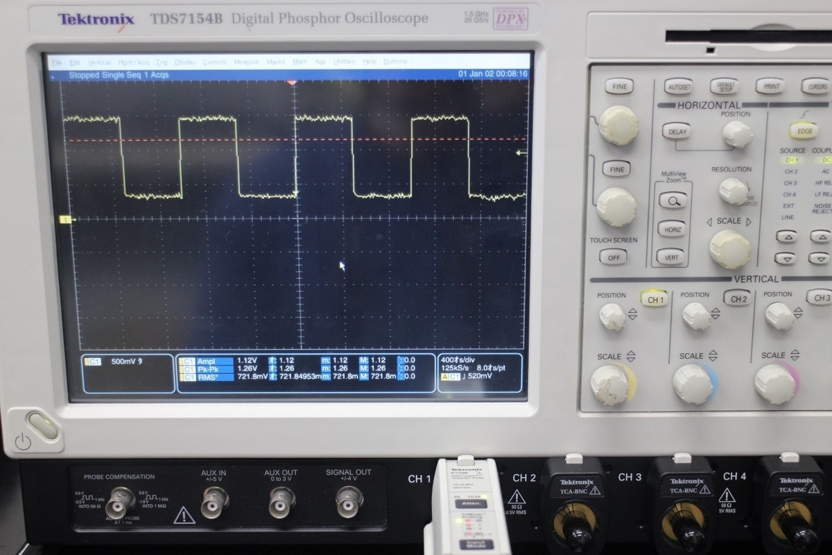Click the AUTOSET button
The width and height of the screenshot is (832, 555).
(x=678, y=87)
